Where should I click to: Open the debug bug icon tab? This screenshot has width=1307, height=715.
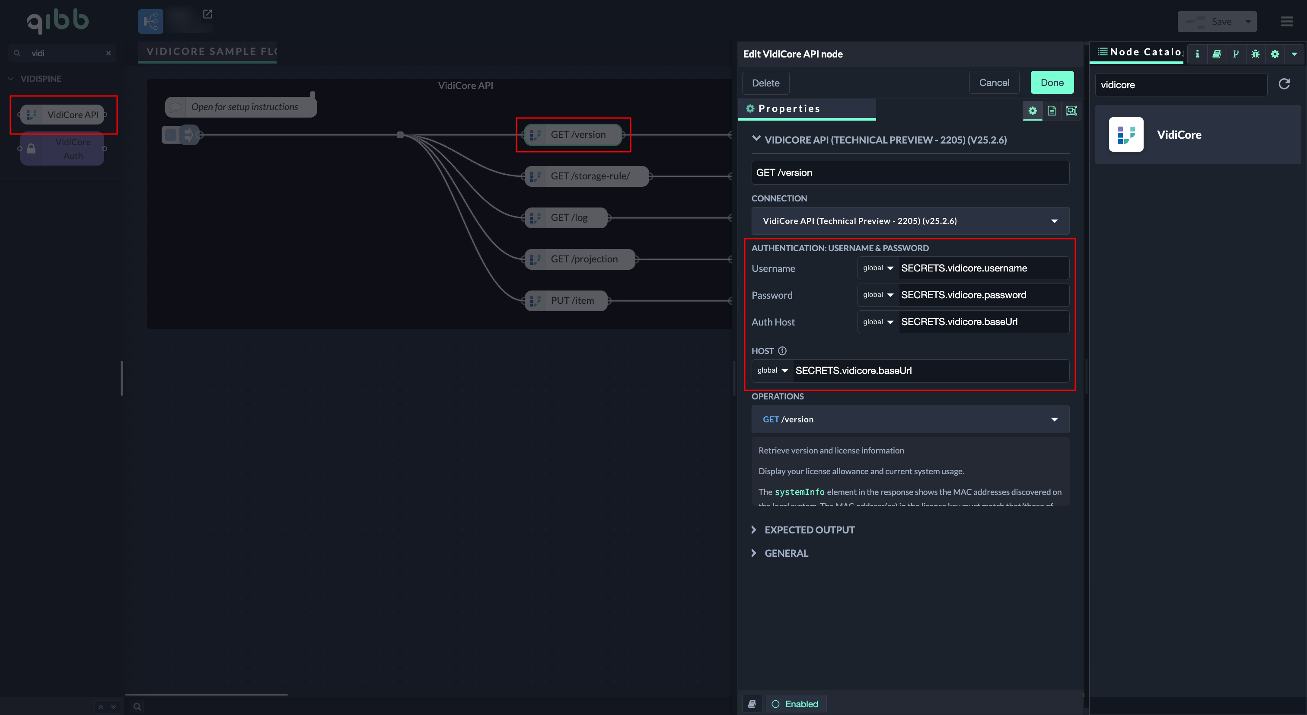tap(1256, 54)
